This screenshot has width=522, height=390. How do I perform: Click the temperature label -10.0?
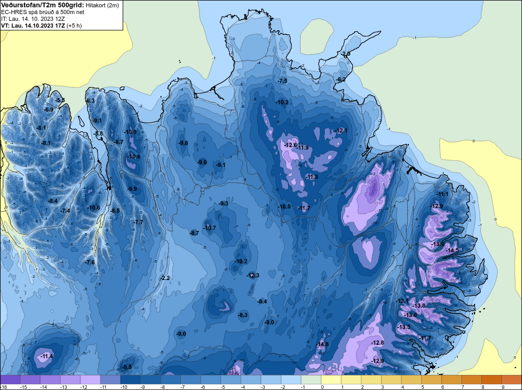tap(284, 206)
